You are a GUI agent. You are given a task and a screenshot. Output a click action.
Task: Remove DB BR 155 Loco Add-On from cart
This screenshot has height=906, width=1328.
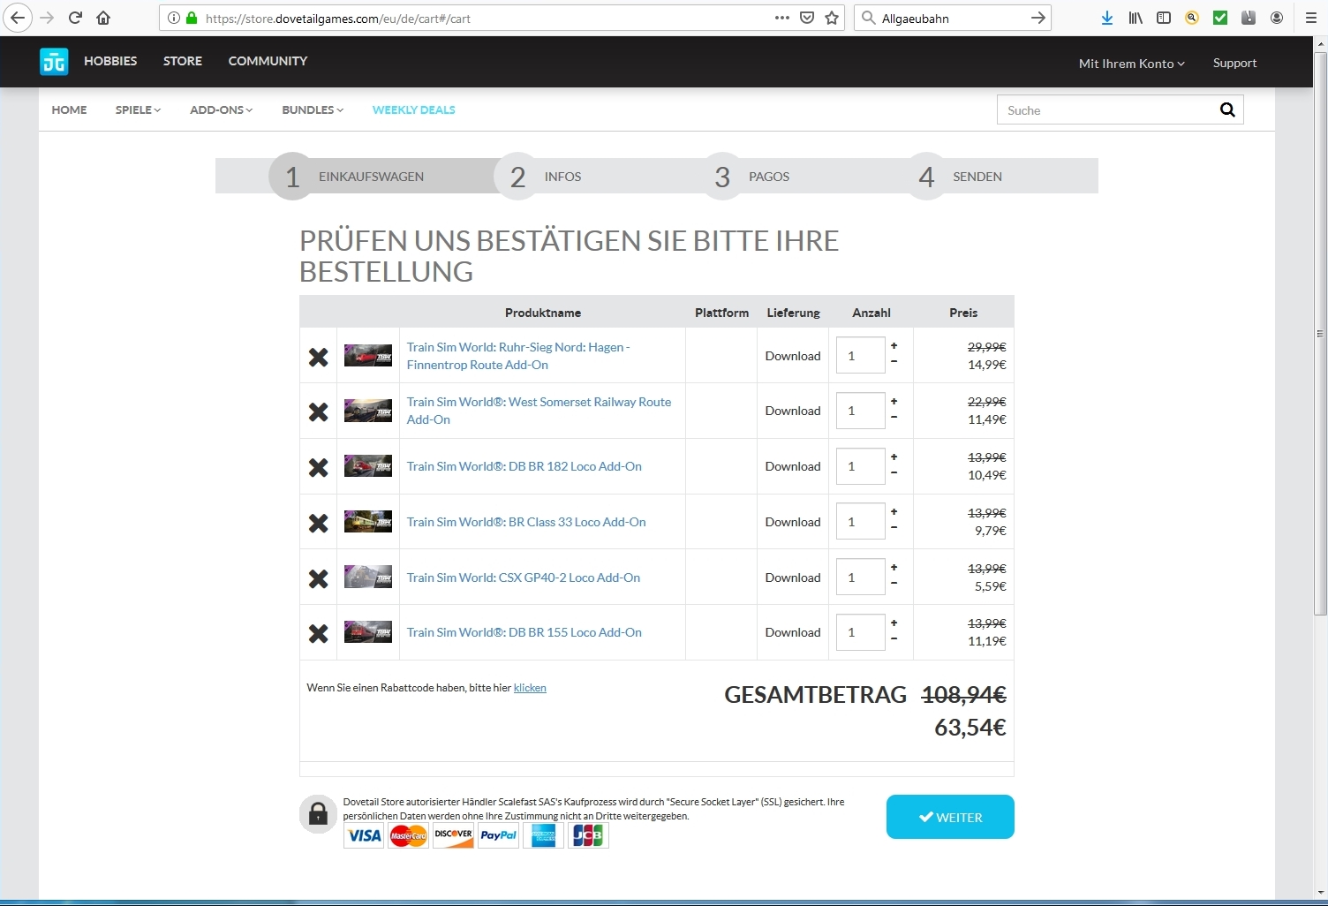(x=319, y=633)
